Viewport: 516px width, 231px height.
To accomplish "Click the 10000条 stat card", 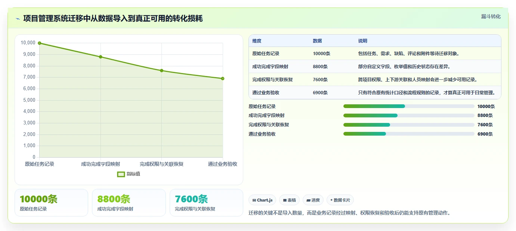I will point(51,203).
